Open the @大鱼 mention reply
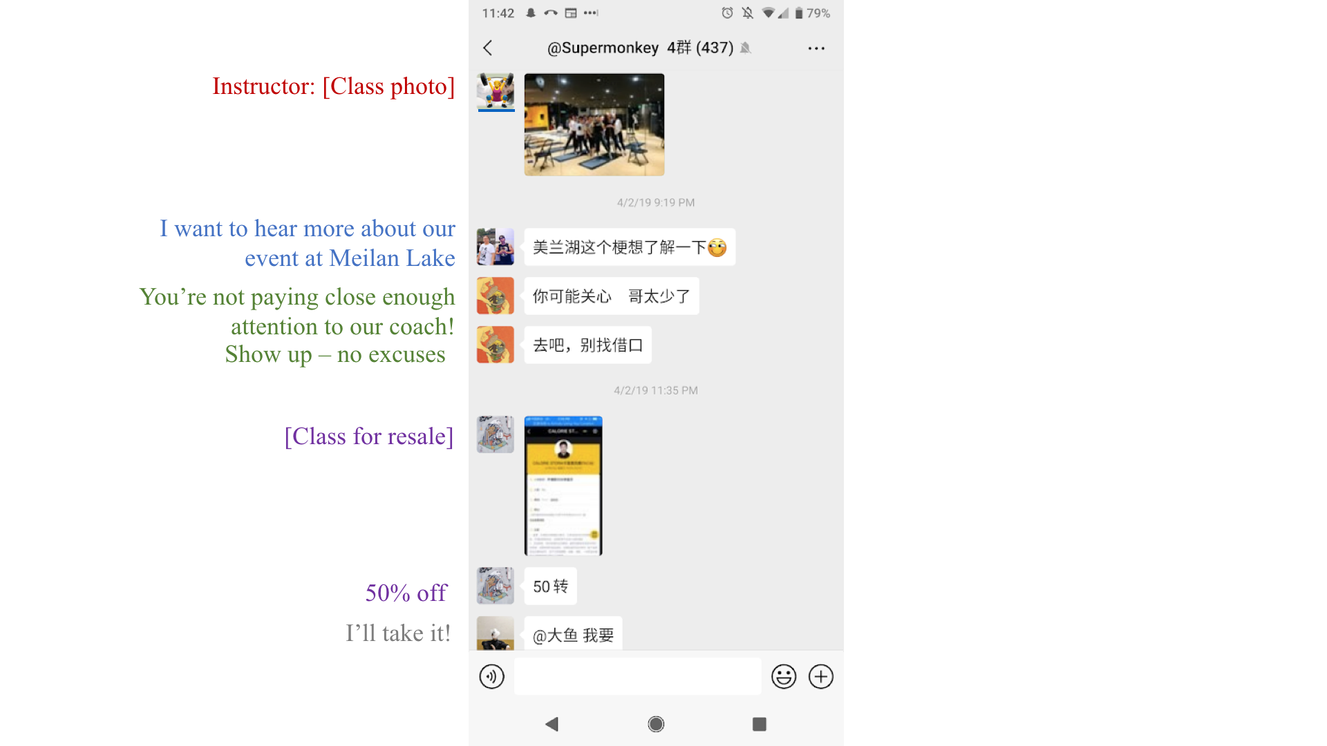Image resolution: width=1327 pixels, height=746 pixels. pyautogui.click(x=572, y=635)
